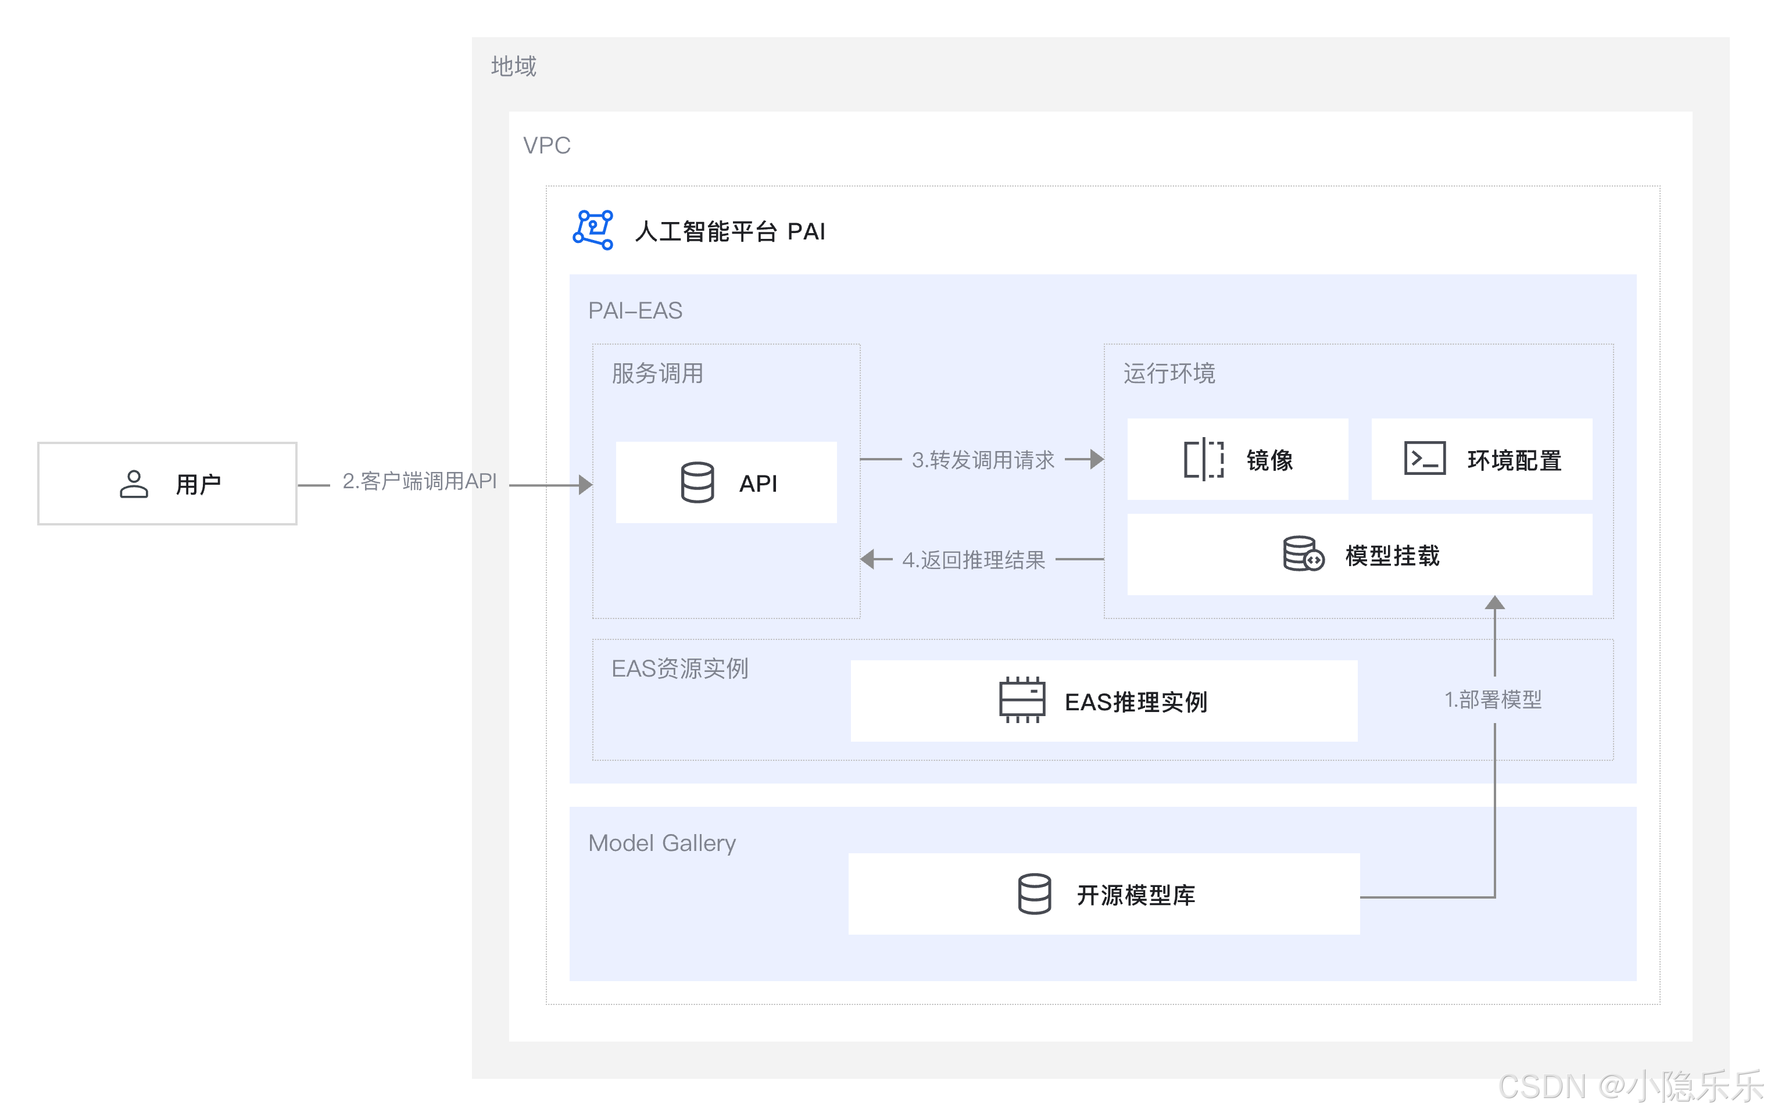Click the 3.转发调用请求 step text
The height and width of the screenshot is (1116, 1767).
pyautogui.click(x=983, y=459)
